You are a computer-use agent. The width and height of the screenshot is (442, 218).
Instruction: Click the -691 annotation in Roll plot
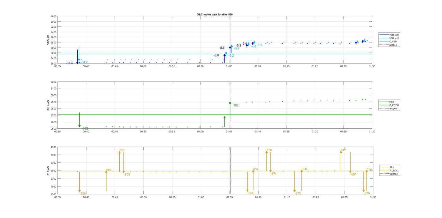coord(353,174)
